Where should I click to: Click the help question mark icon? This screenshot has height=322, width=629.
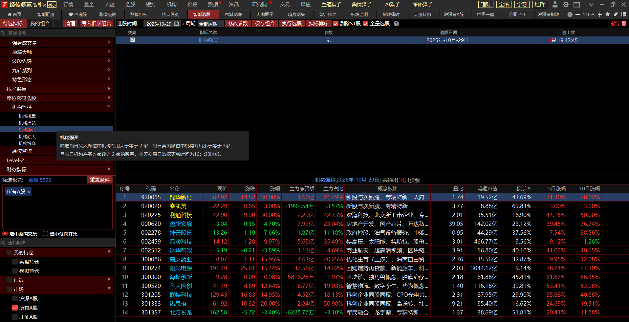coord(396,24)
